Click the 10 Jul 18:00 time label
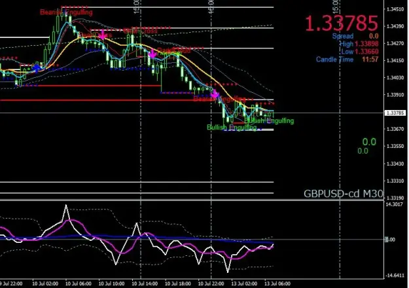The width and height of the screenshot is (409, 288). (178, 283)
